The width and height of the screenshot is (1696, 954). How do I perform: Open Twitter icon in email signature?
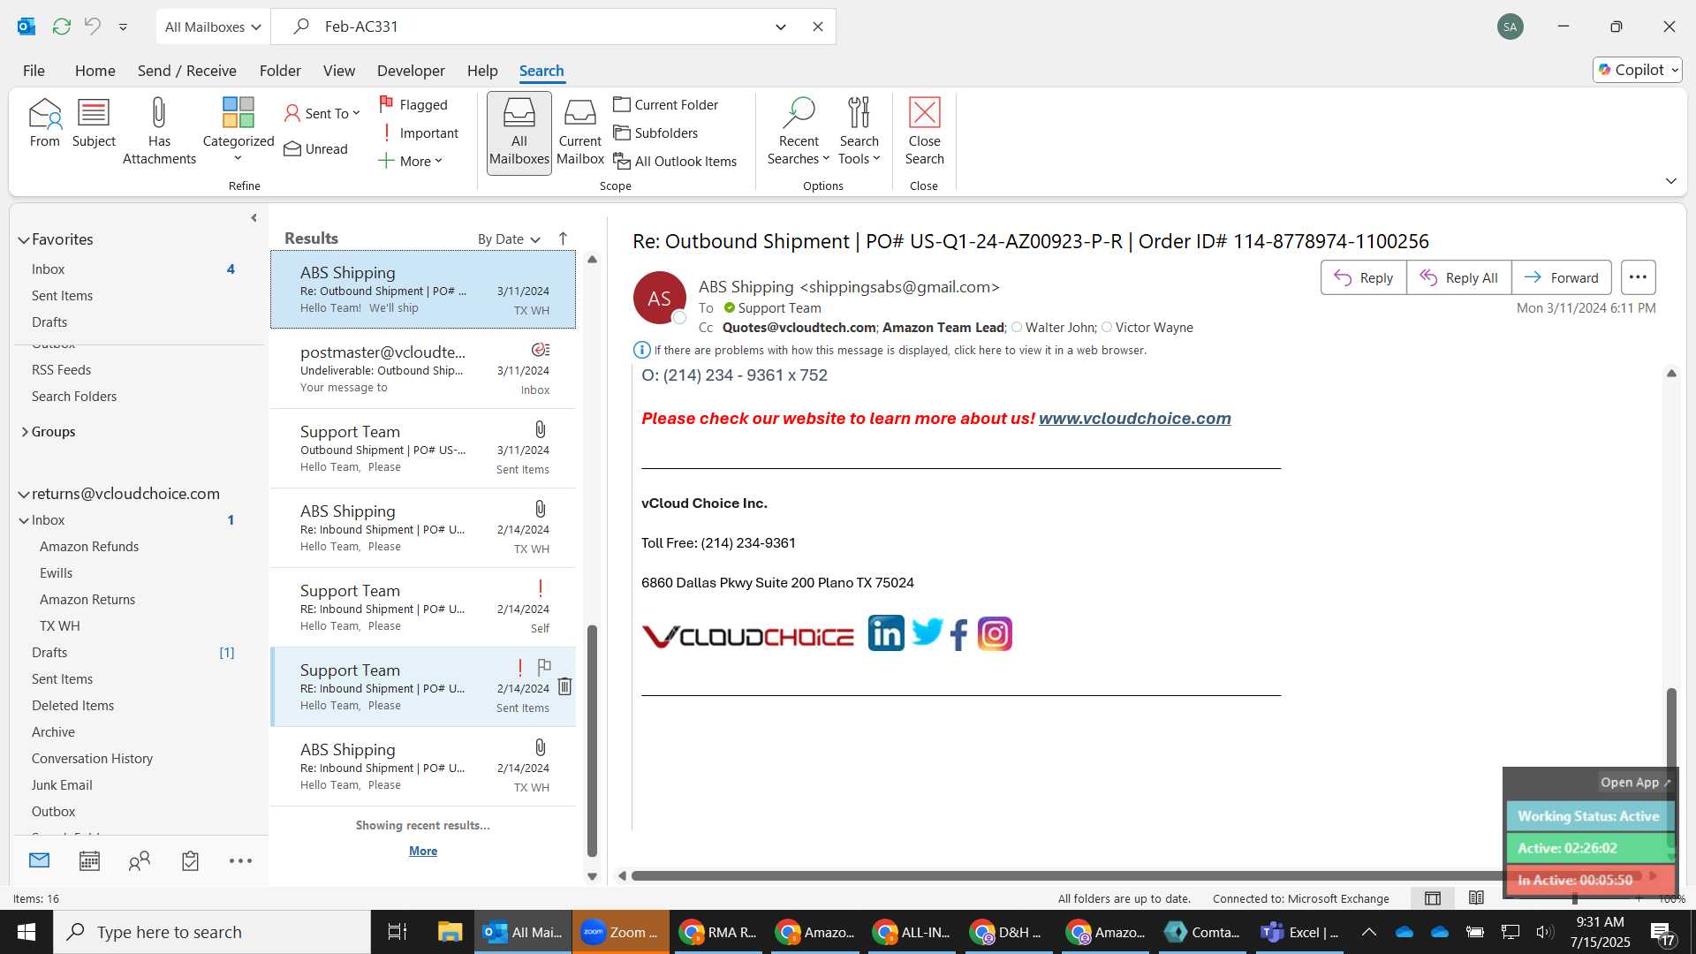pyautogui.click(x=927, y=632)
